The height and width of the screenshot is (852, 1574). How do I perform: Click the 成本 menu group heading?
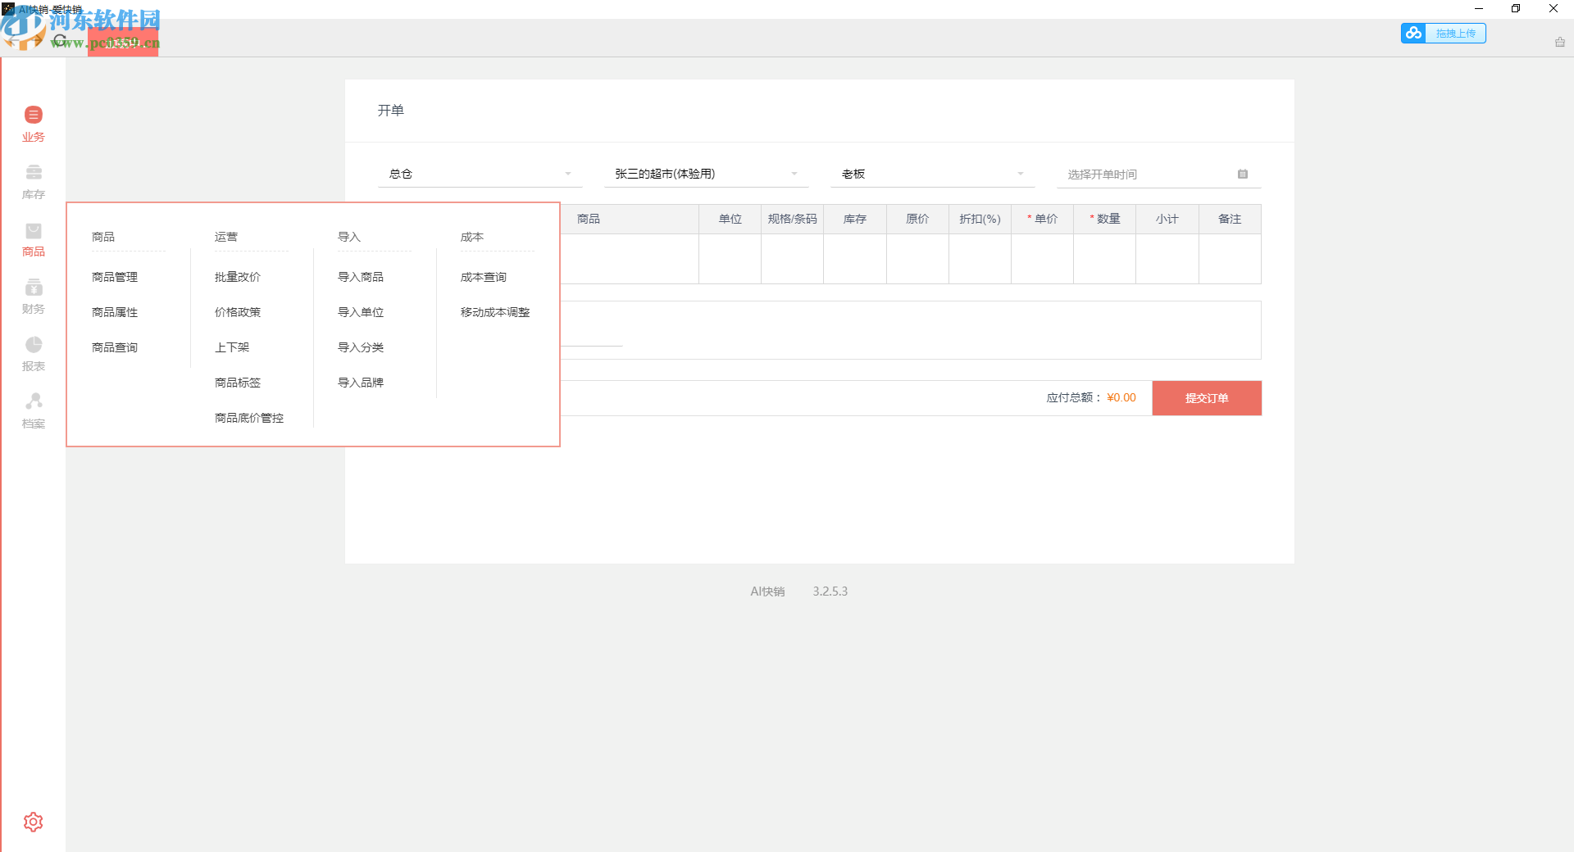pos(472,237)
